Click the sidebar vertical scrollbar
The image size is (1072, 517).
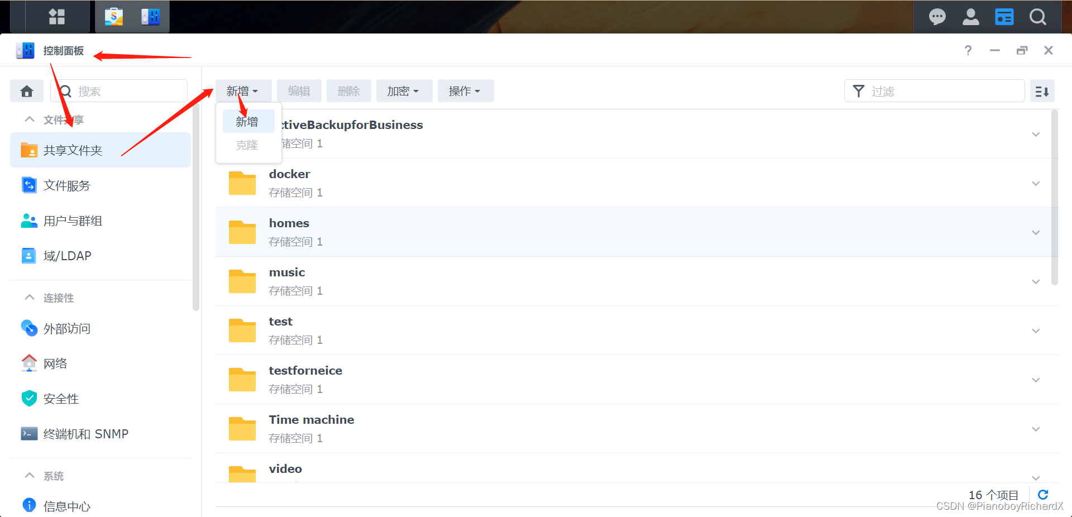(195, 207)
